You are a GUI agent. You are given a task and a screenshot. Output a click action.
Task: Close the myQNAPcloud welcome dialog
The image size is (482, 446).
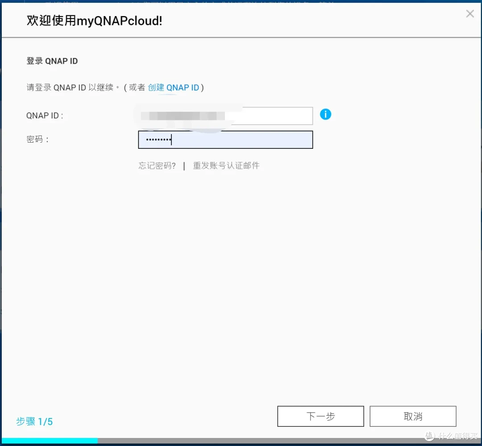470,13
